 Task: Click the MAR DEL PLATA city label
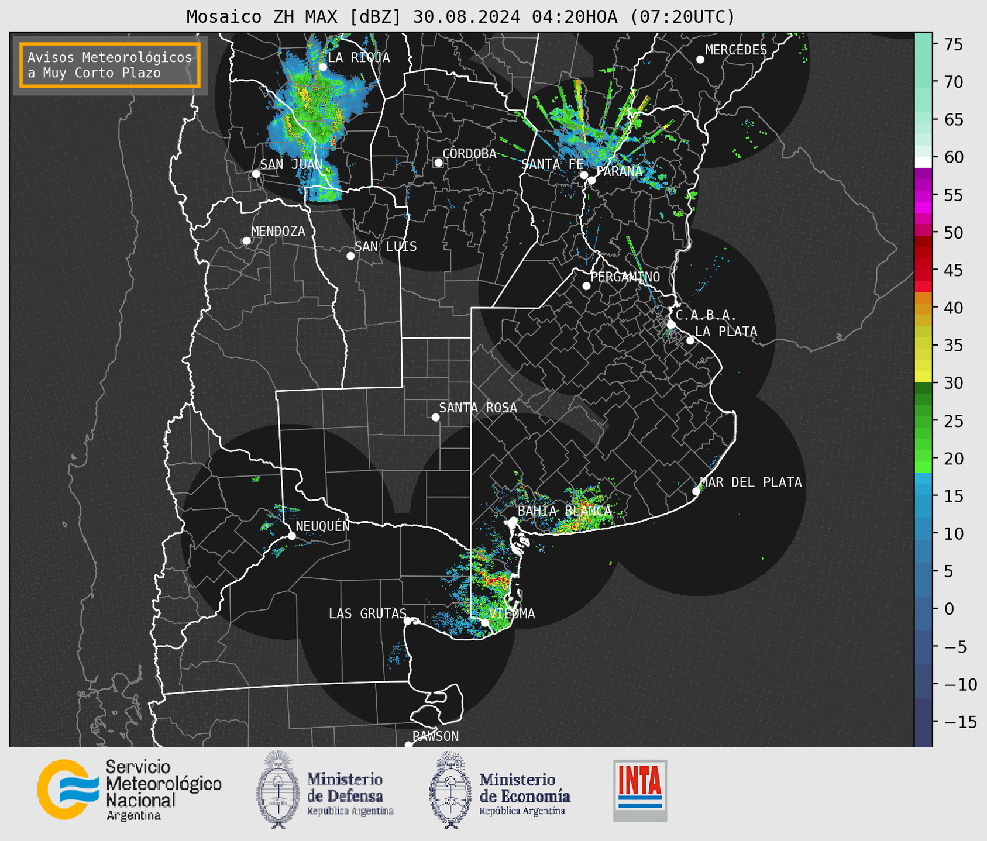coord(751,482)
